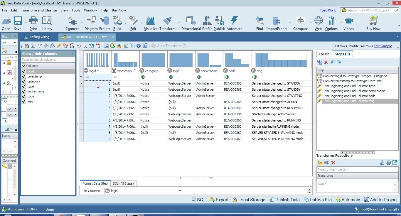Click the Edit Sample link

point(383,46)
